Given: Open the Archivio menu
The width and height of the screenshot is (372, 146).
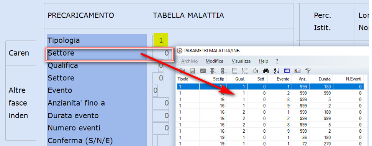Looking at the screenshot, I should (189, 61).
